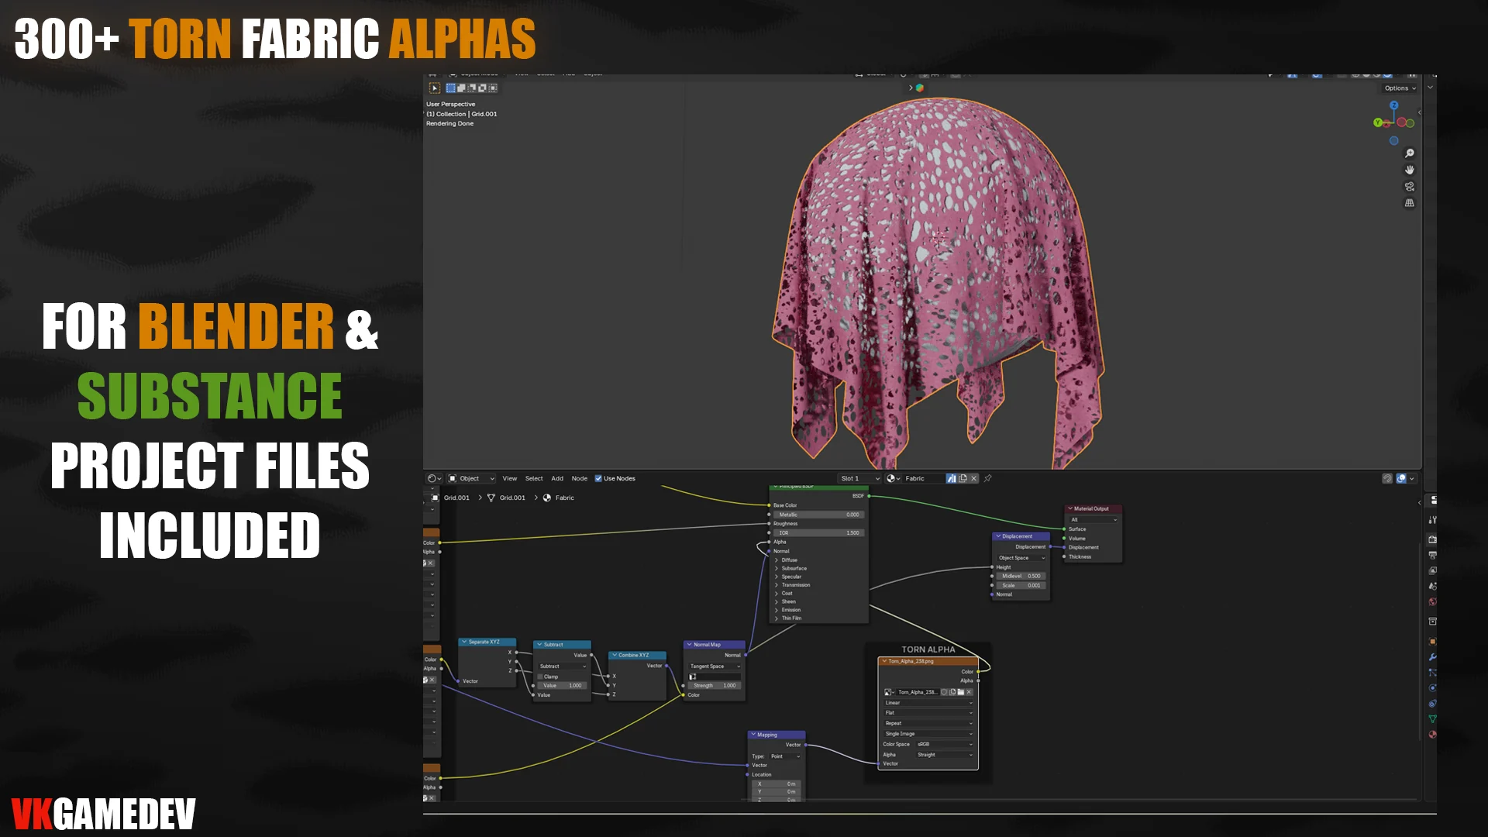Unlink Fabric material with X icon
The height and width of the screenshot is (837, 1488).
974,479
